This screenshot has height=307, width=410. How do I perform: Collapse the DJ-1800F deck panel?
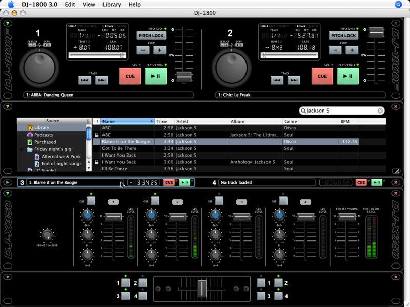pyautogui.click(x=8, y=23)
